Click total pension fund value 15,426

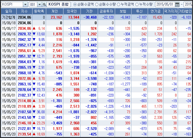(157, 17)
